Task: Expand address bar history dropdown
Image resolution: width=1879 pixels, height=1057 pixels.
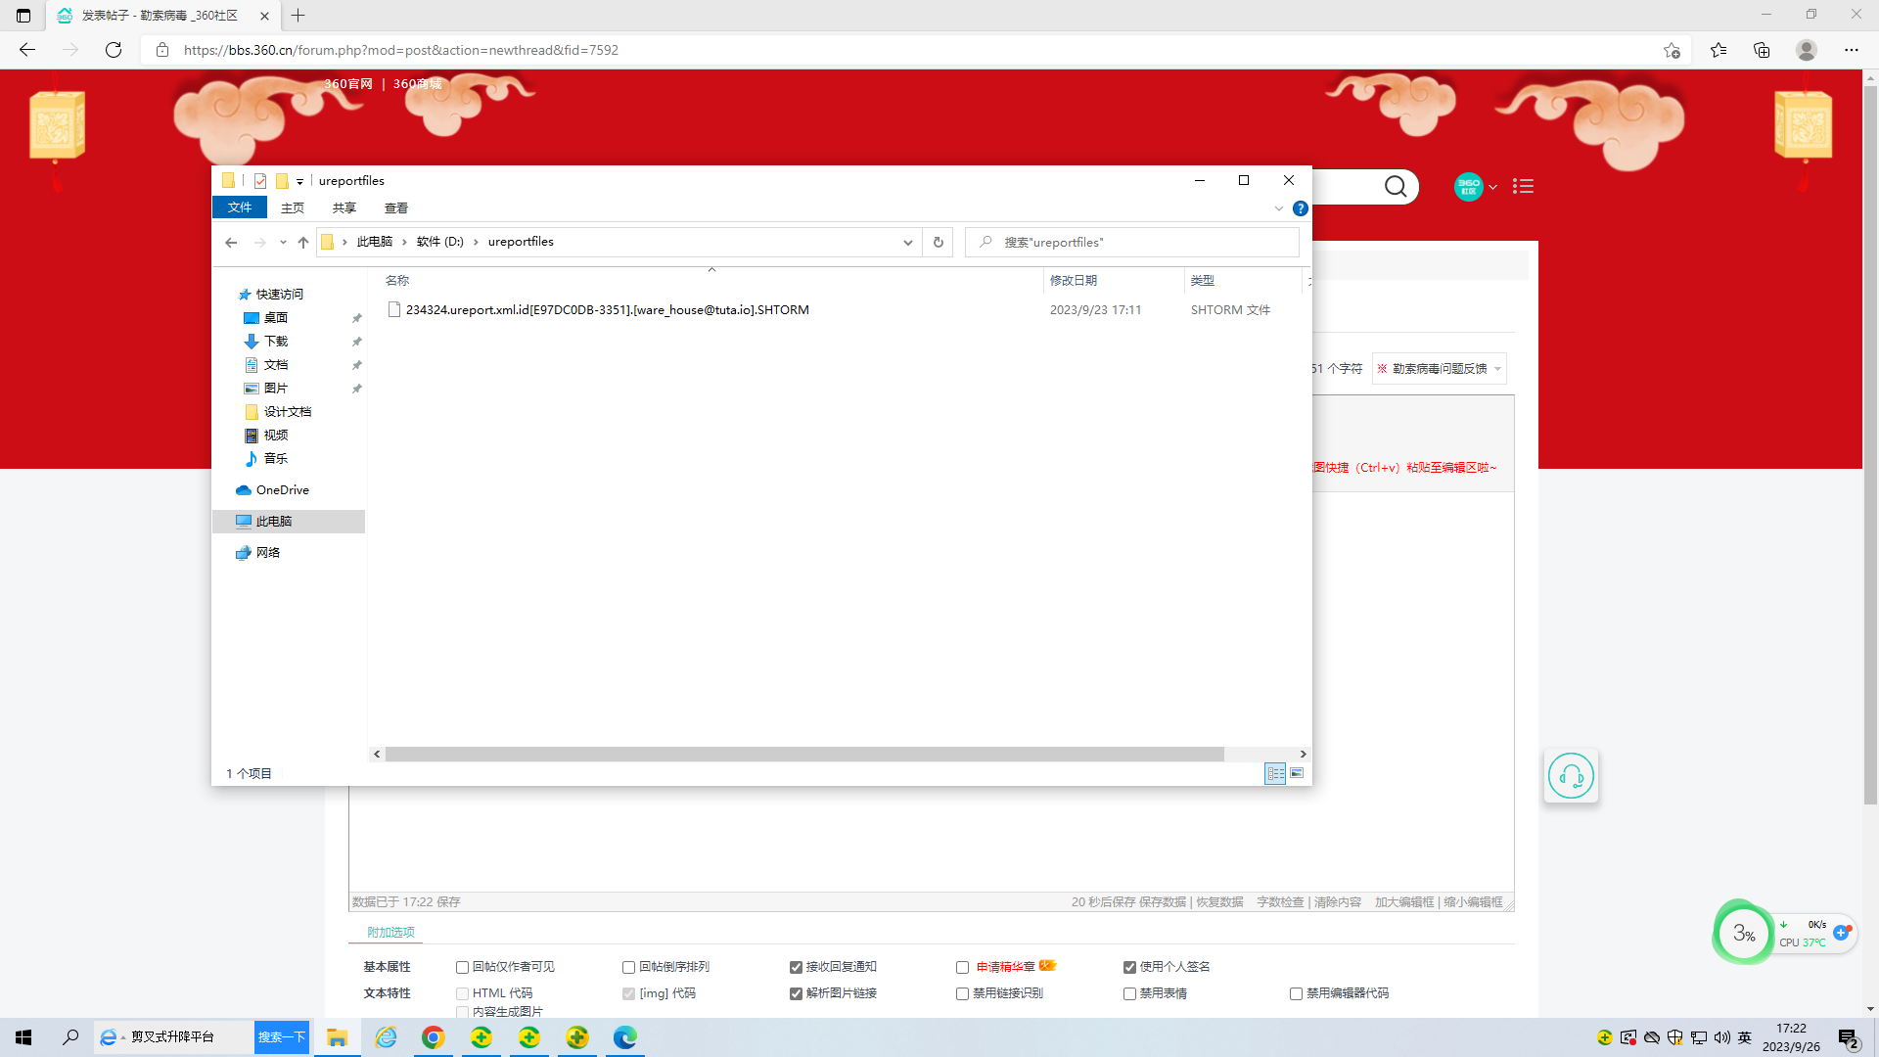Action: tap(908, 242)
